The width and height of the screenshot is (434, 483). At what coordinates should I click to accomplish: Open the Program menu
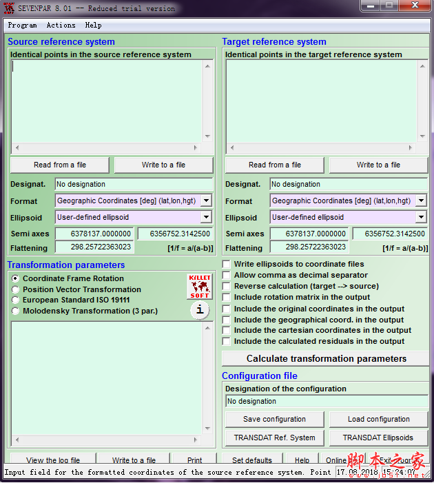click(22, 25)
